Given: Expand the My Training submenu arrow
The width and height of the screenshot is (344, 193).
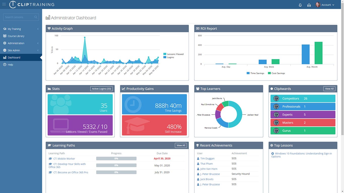Looking at the screenshot, I should [x=38, y=29].
